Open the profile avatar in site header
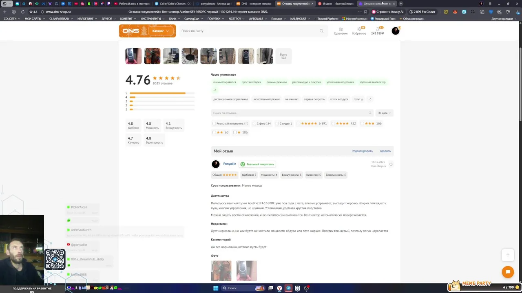Viewport: 522px width, 293px height. pos(396,31)
